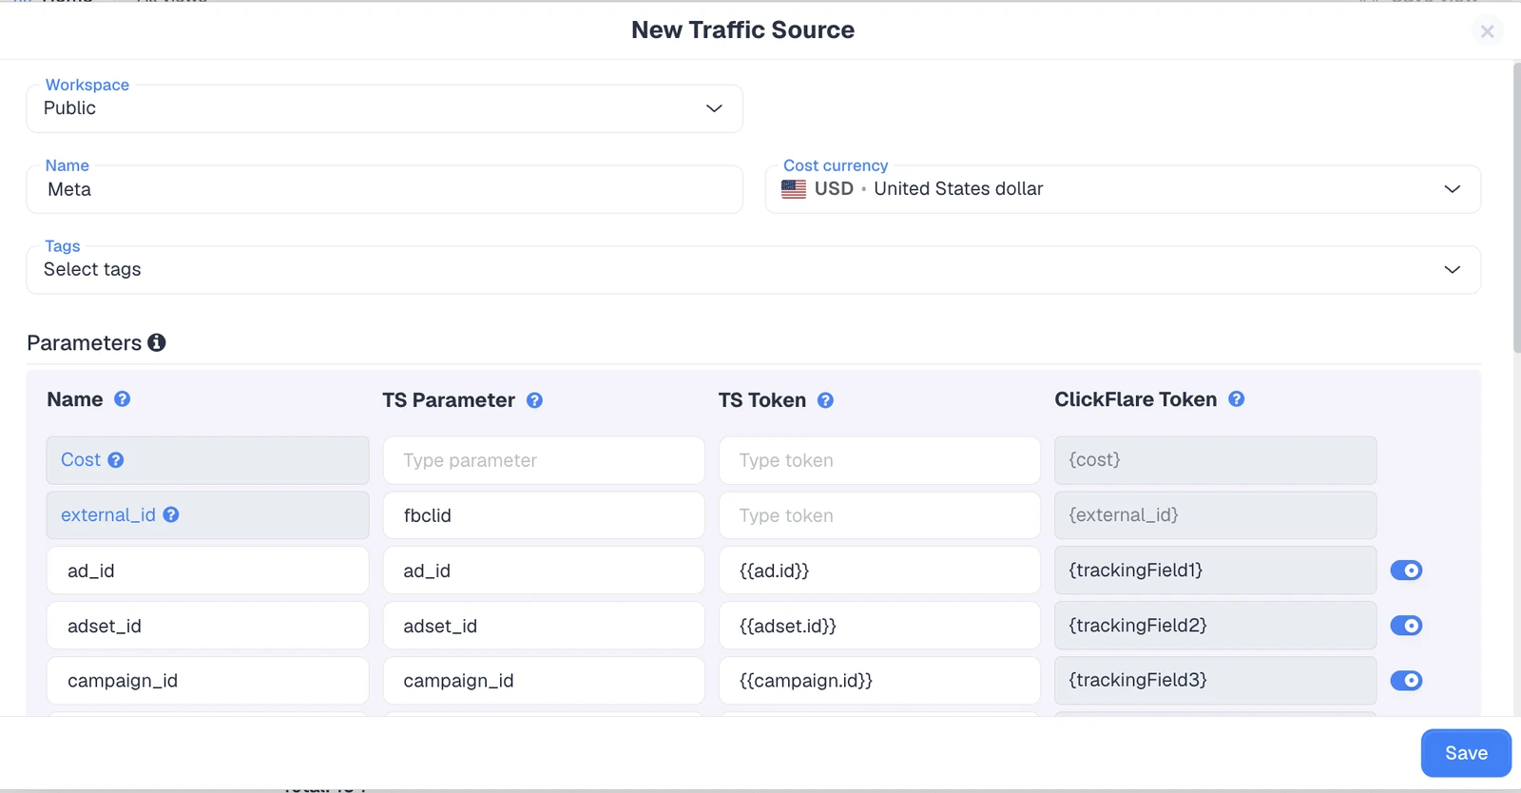Click the {{ad.id}} TS Token field
The image size is (1521, 793).
pyautogui.click(x=879, y=571)
